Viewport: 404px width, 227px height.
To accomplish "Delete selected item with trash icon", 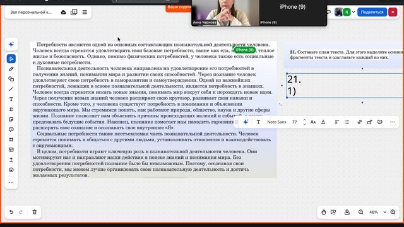I will (x=35, y=212).
